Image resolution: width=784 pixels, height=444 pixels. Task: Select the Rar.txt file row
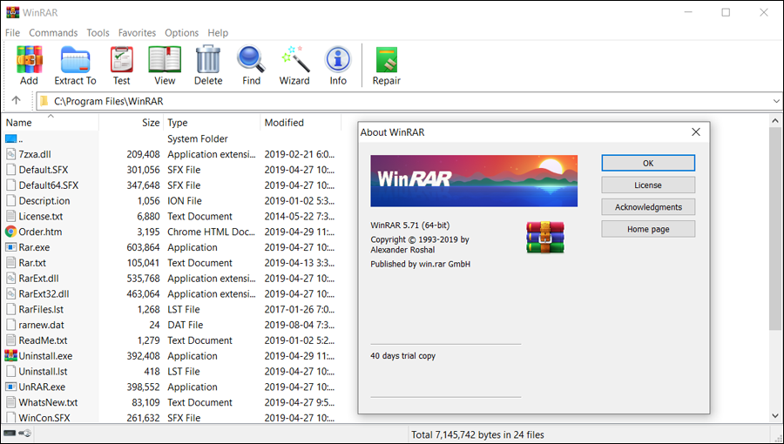coord(170,263)
